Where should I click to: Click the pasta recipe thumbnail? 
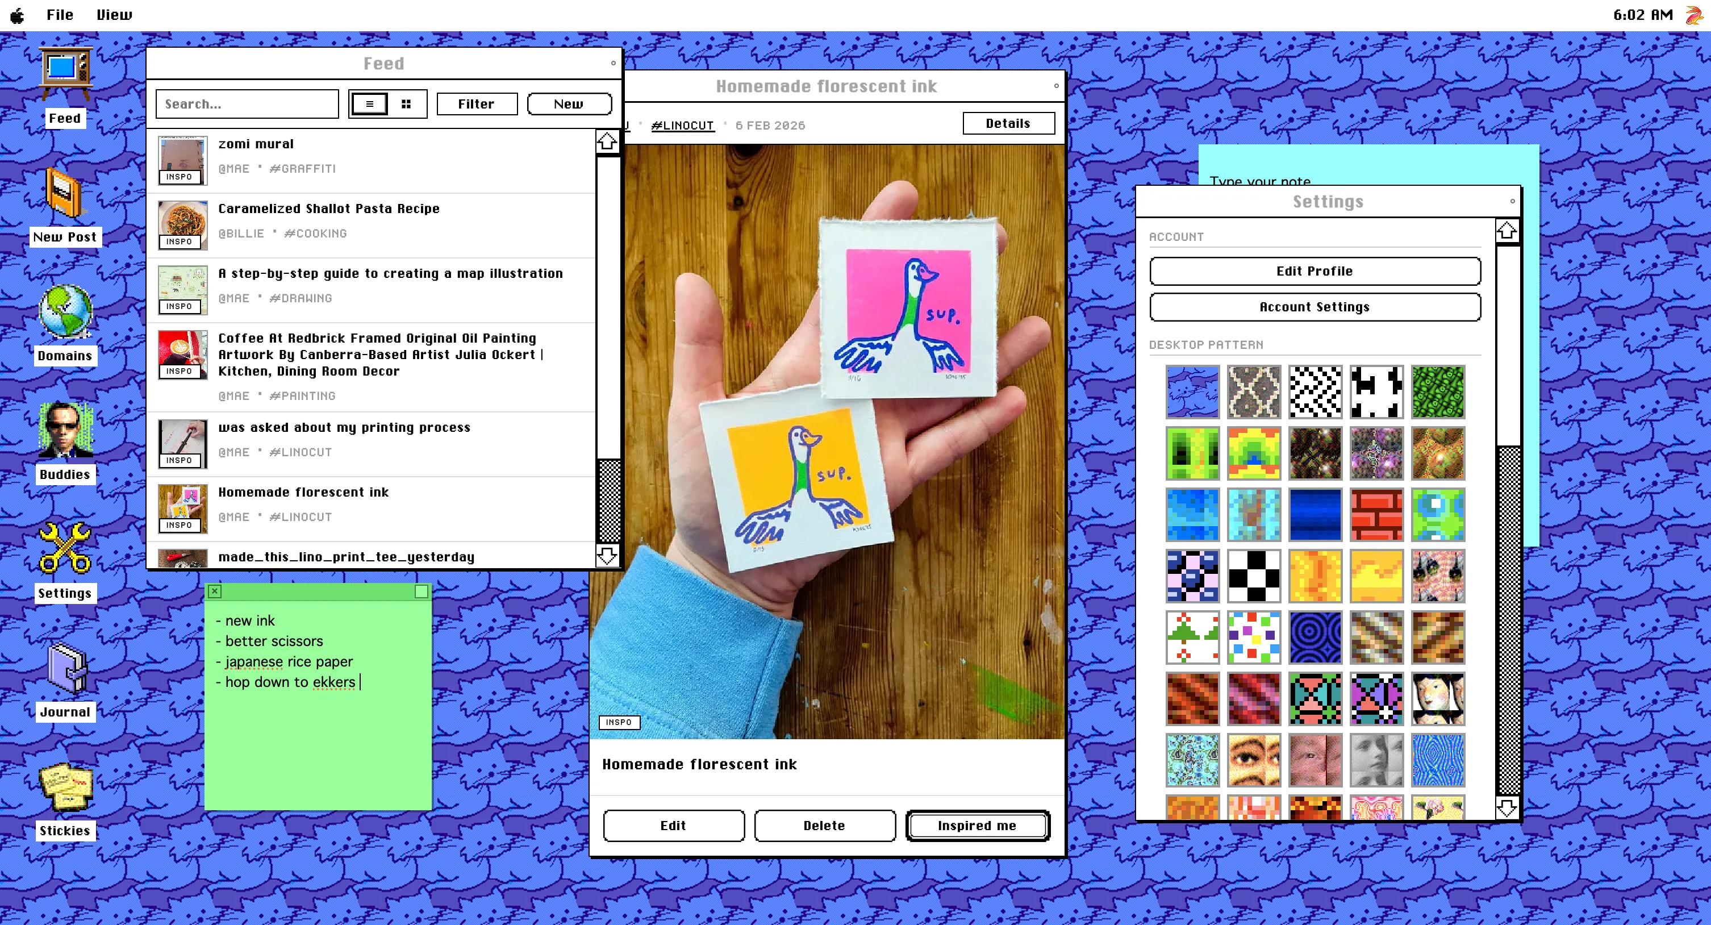tap(183, 225)
